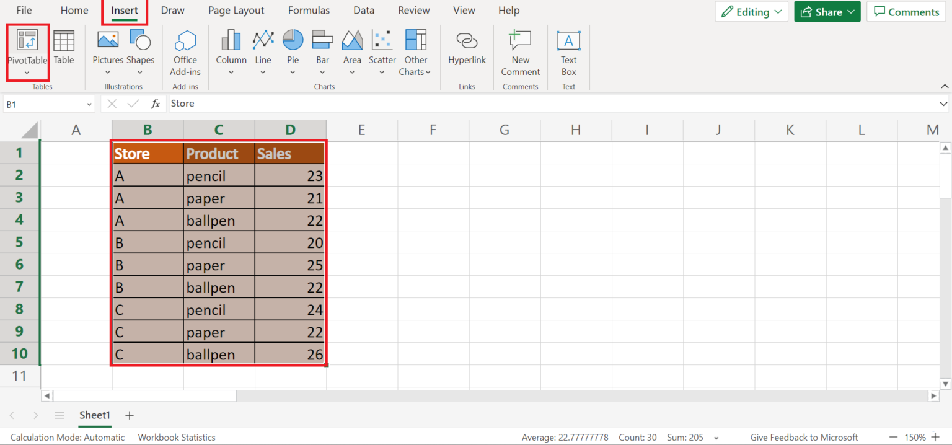The height and width of the screenshot is (445, 952).
Task: Insert a Scatter chart
Action: [x=382, y=50]
